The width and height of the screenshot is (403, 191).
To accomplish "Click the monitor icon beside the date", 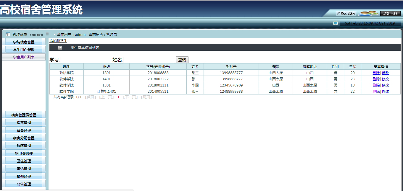I will pyautogui.click(x=336, y=23).
